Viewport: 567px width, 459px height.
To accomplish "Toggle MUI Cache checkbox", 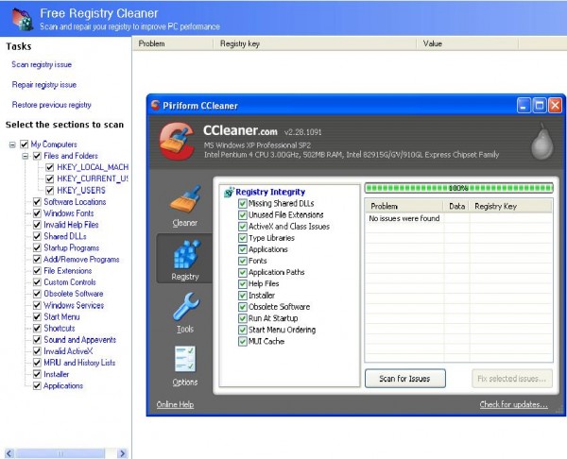I will pos(242,341).
